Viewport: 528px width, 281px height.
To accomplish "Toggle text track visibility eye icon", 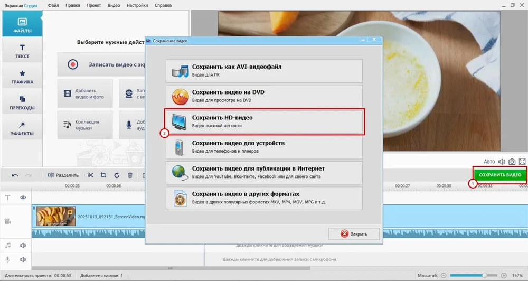I will [23, 197].
